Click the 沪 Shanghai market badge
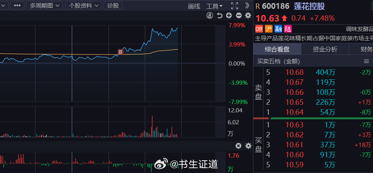373x173 pixels. point(269,29)
